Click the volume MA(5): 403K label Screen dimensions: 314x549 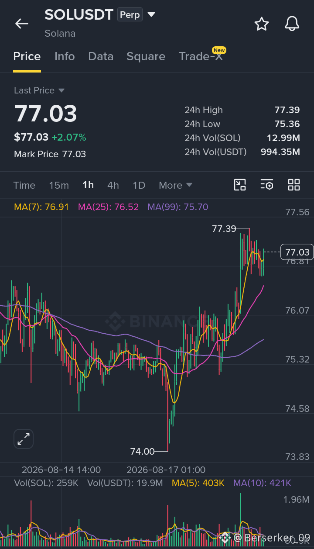click(198, 483)
